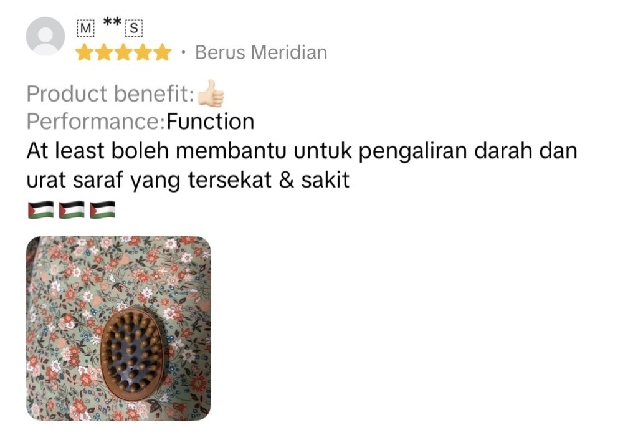This screenshot has height=435, width=638.
Task: Click the Product benefit label
Action: 111,94
